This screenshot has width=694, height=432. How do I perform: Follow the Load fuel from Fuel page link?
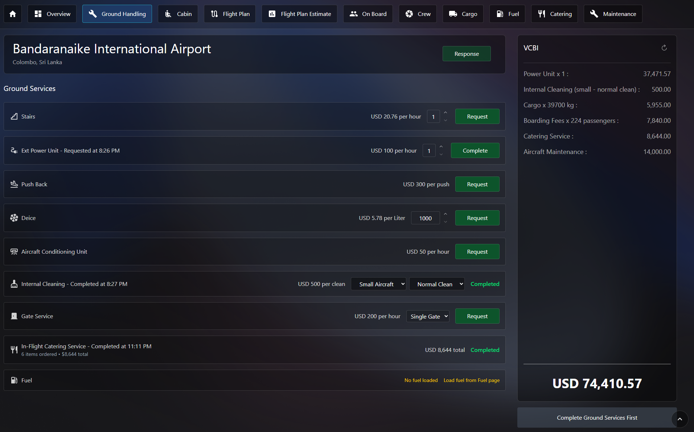[x=471, y=380]
